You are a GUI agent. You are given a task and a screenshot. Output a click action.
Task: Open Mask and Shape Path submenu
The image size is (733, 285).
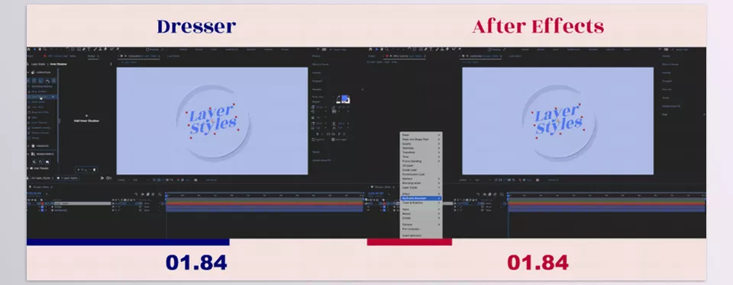[421, 139]
